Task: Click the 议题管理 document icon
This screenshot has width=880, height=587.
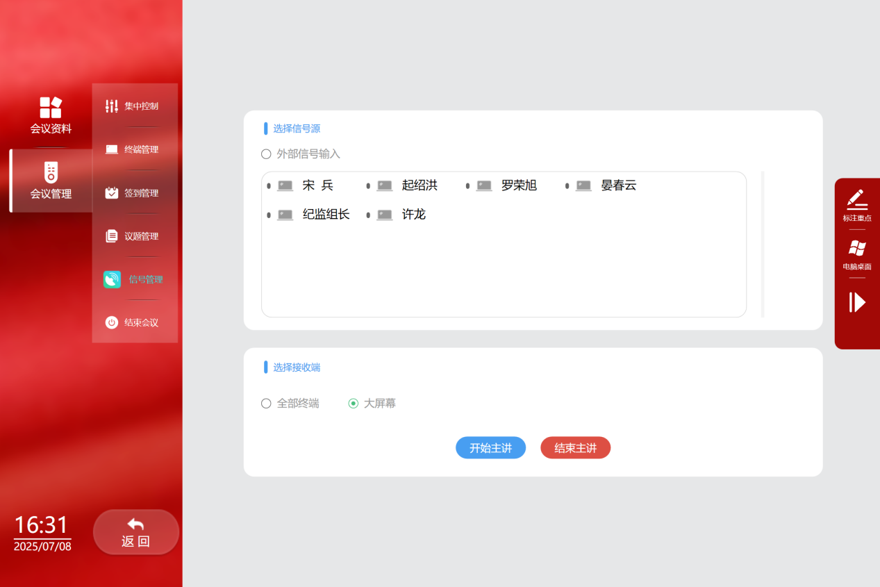Action: point(112,236)
